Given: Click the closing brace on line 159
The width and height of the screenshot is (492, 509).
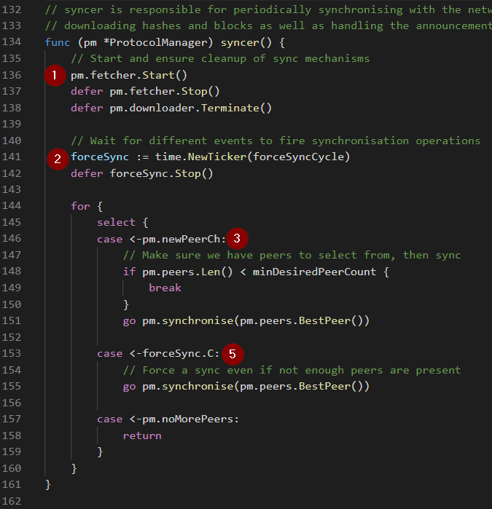Looking at the screenshot, I should click(x=100, y=452).
